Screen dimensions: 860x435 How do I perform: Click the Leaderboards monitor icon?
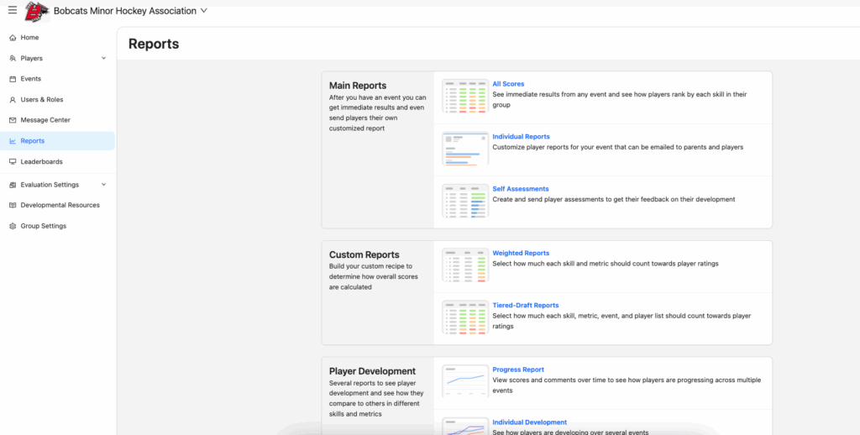point(13,161)
